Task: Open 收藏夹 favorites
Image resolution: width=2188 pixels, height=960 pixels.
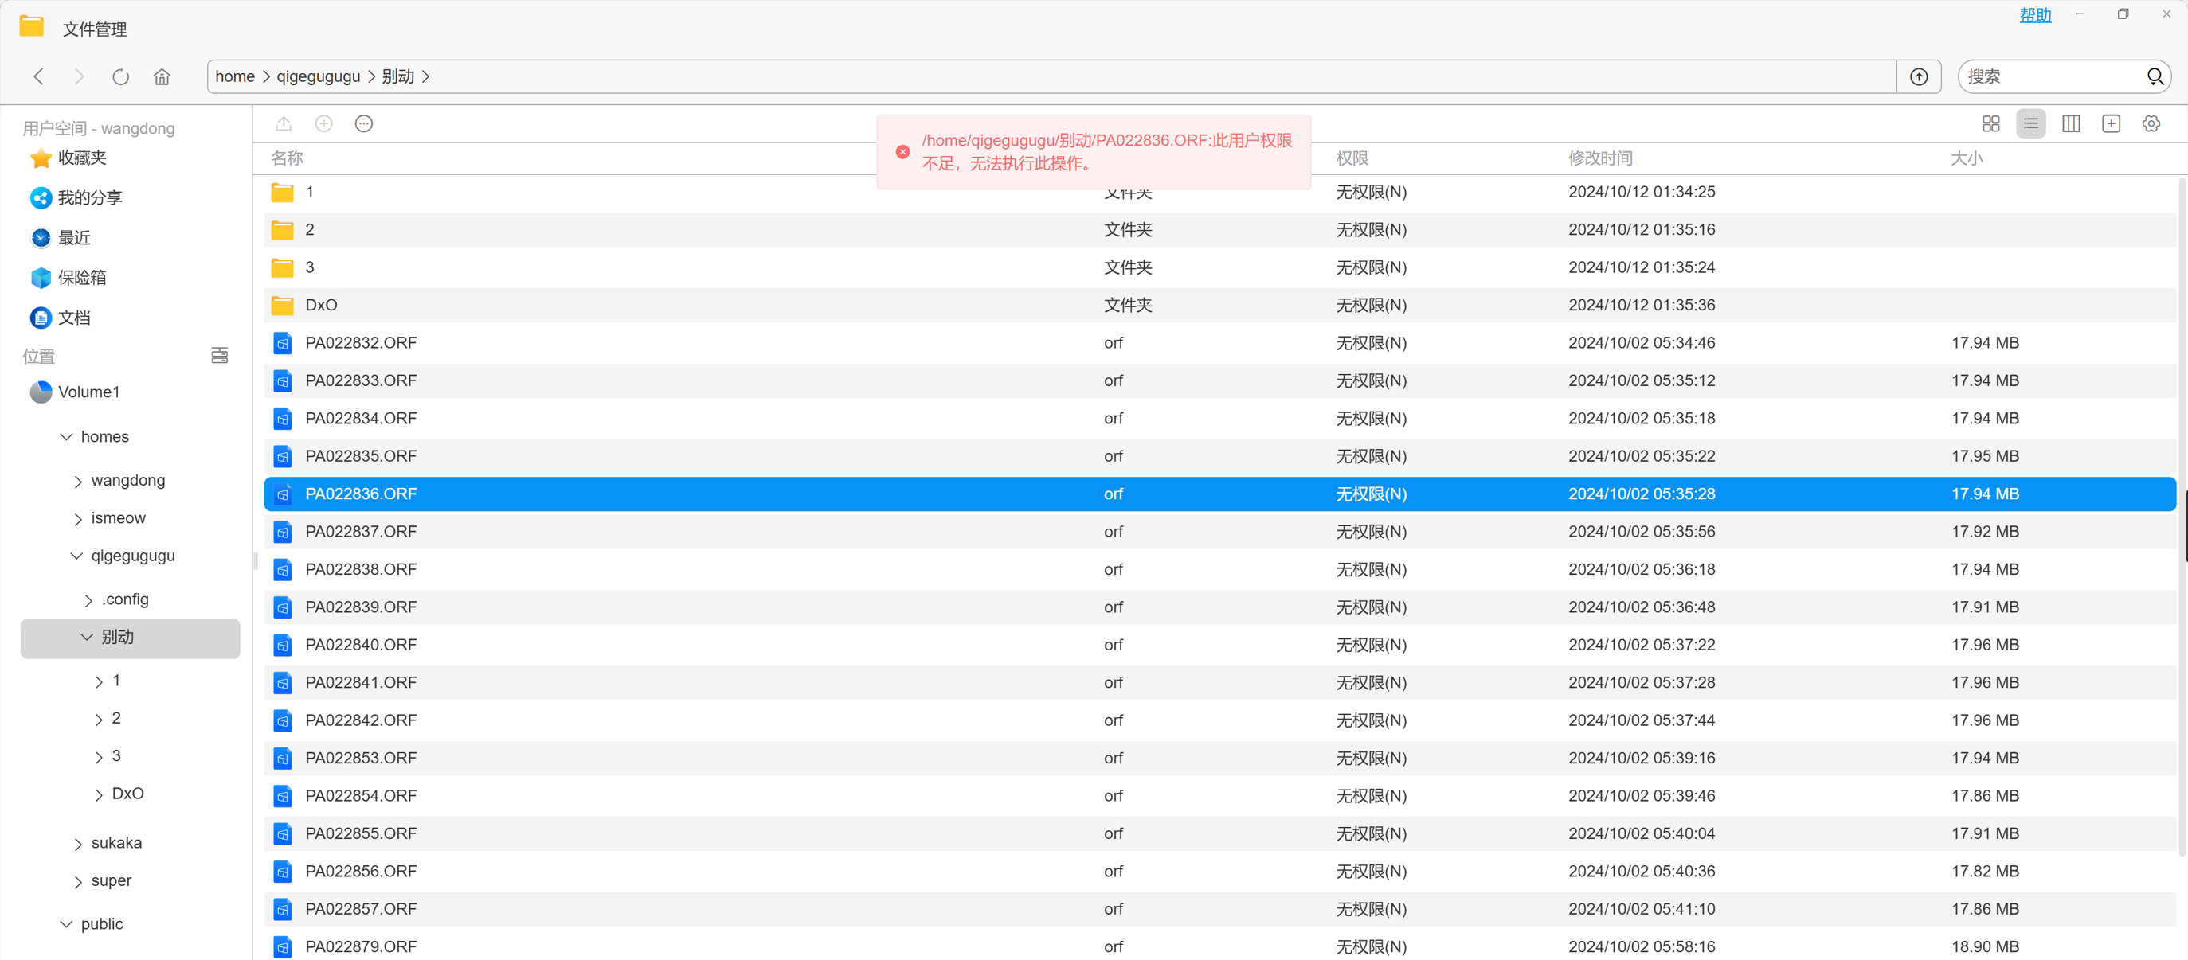Action: tap(81, 158)
